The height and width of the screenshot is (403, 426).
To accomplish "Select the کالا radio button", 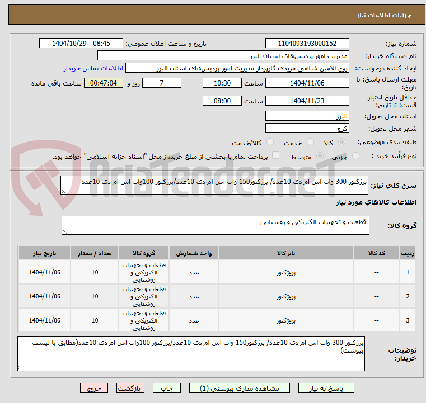I will 341,142.
